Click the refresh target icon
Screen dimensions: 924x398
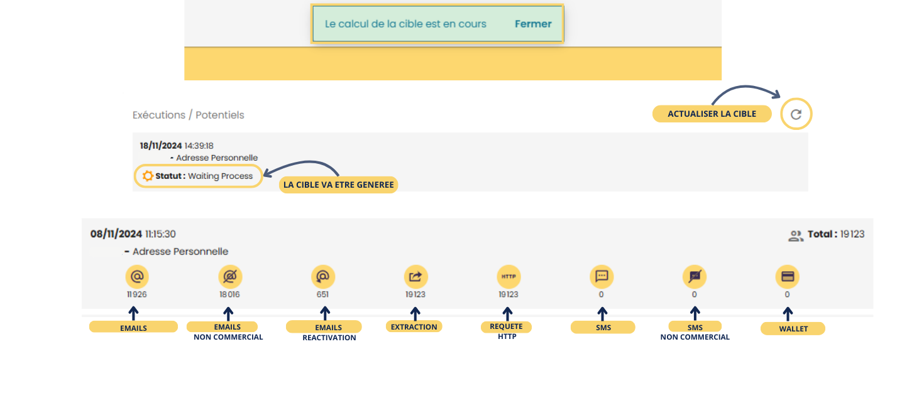[796, 114]
